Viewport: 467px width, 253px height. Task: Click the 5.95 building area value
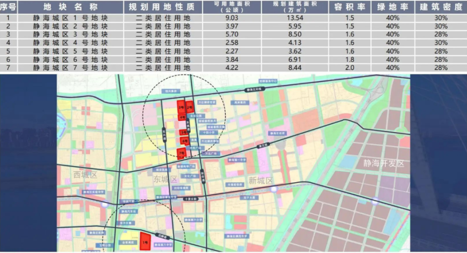point(295,26)
